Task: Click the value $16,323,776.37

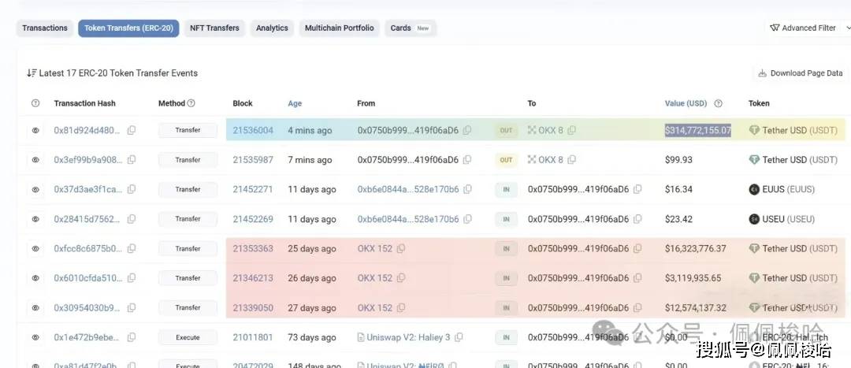Action: (695, 248)
